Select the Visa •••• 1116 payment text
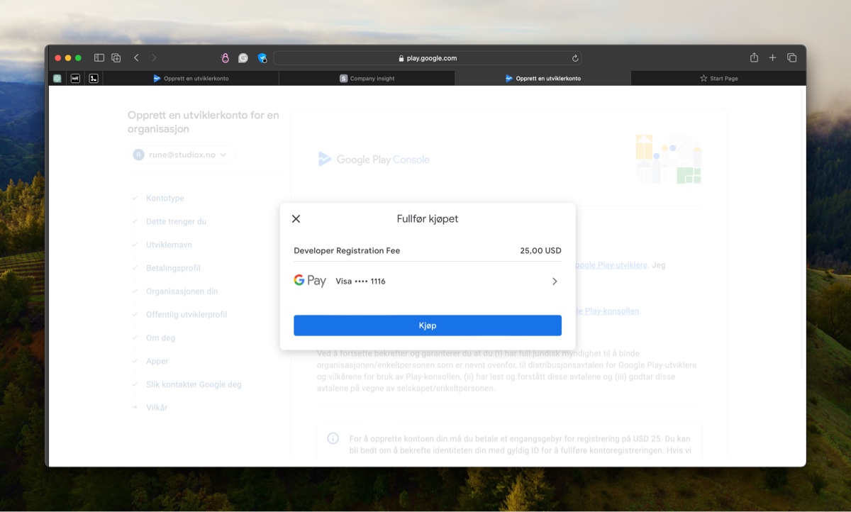 [x=360, y=282]
